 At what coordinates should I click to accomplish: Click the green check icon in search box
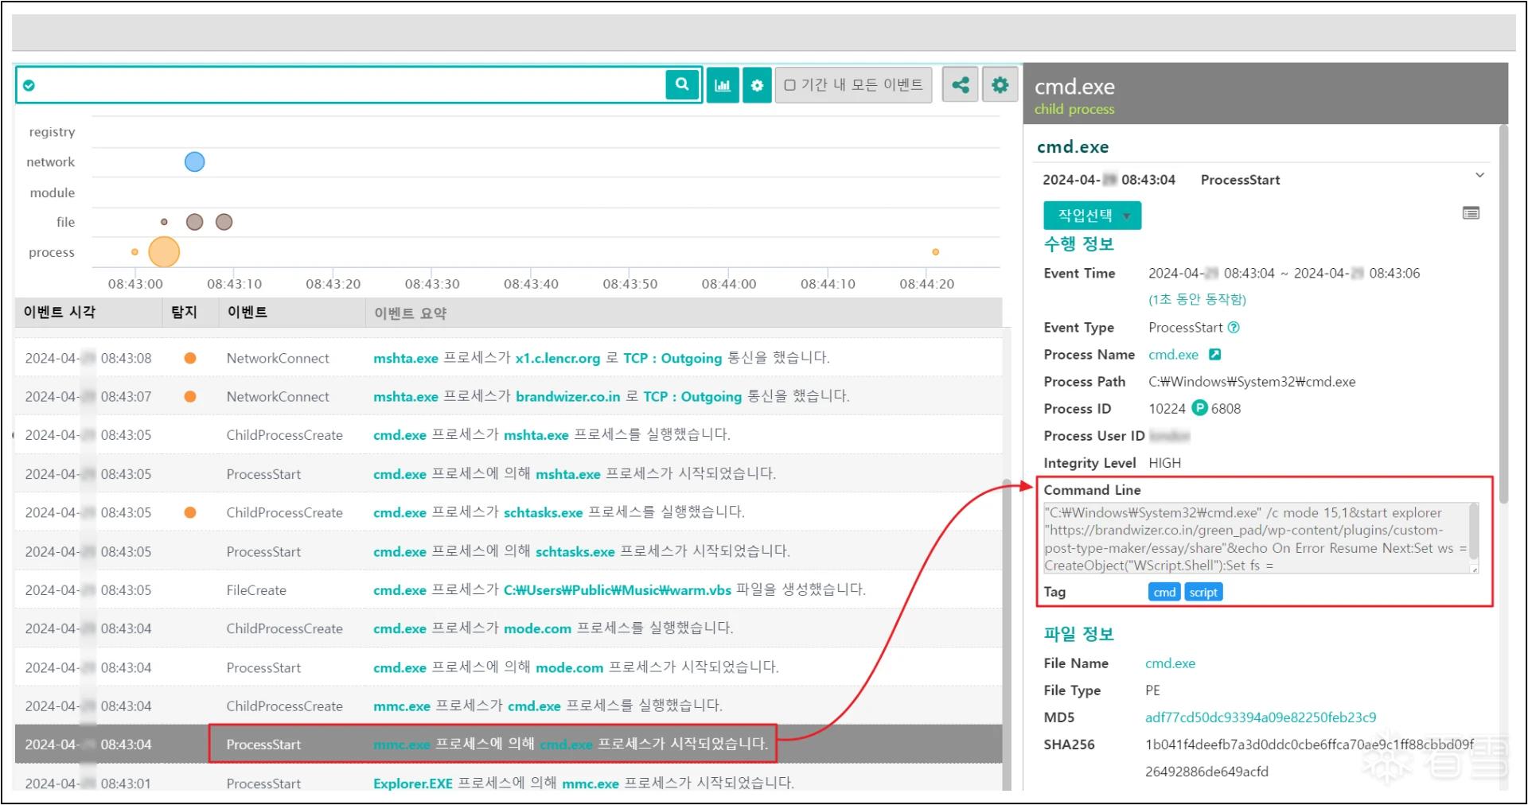[x=29, y=85]
